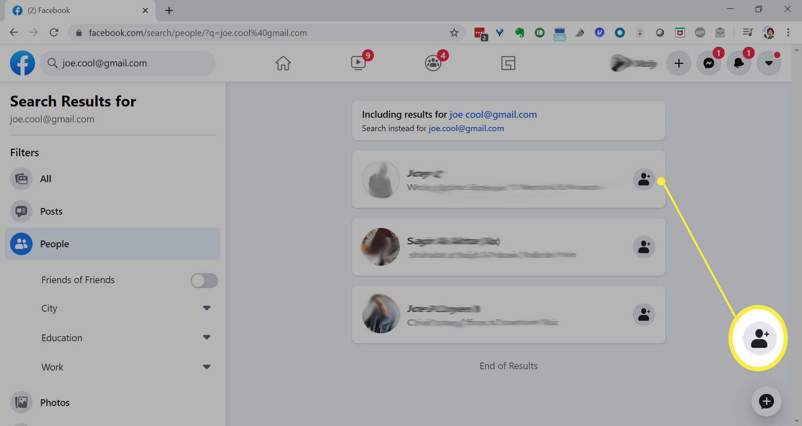Select the Posts filter

[x=113, y=211]
